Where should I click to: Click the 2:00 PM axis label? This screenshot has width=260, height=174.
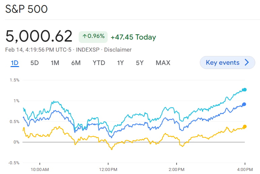pos(177,170)
